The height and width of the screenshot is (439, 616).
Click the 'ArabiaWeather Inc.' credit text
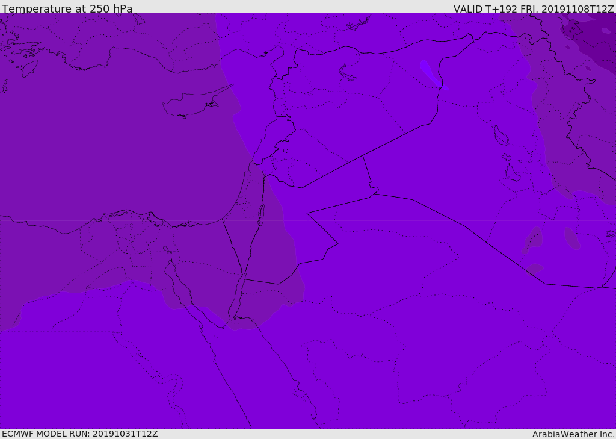pyautogui.click(x=574, y=434)
